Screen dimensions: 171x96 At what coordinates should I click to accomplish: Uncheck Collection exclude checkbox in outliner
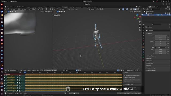pos(166,13)
